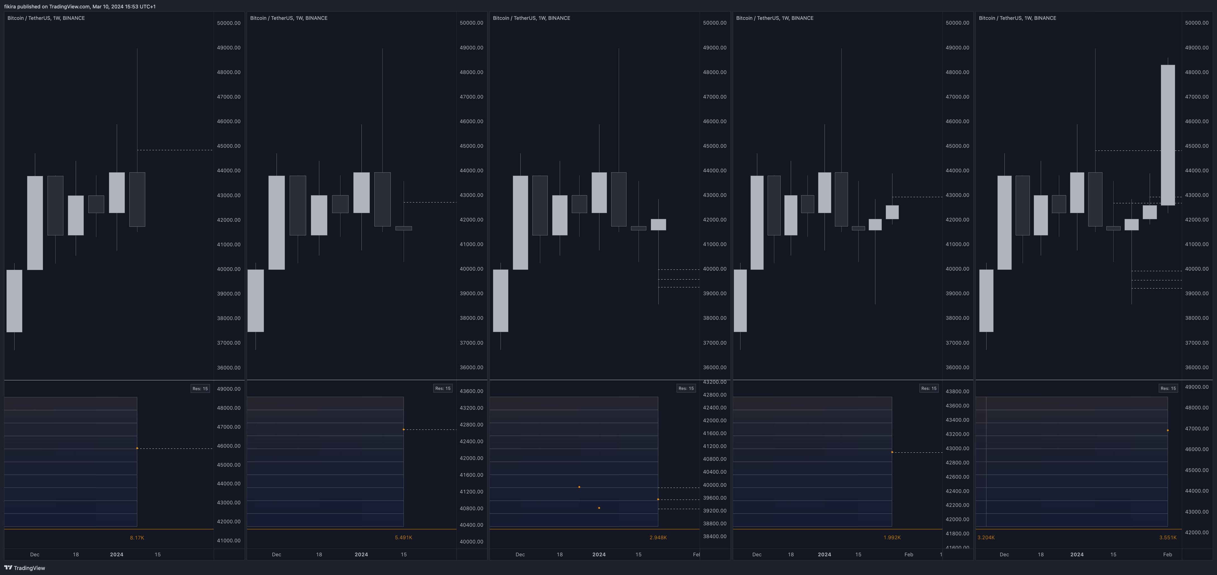Click the 5.491K volume label

403,538
